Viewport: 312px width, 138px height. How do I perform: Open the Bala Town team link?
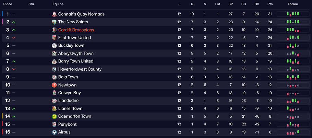[68, 77]
